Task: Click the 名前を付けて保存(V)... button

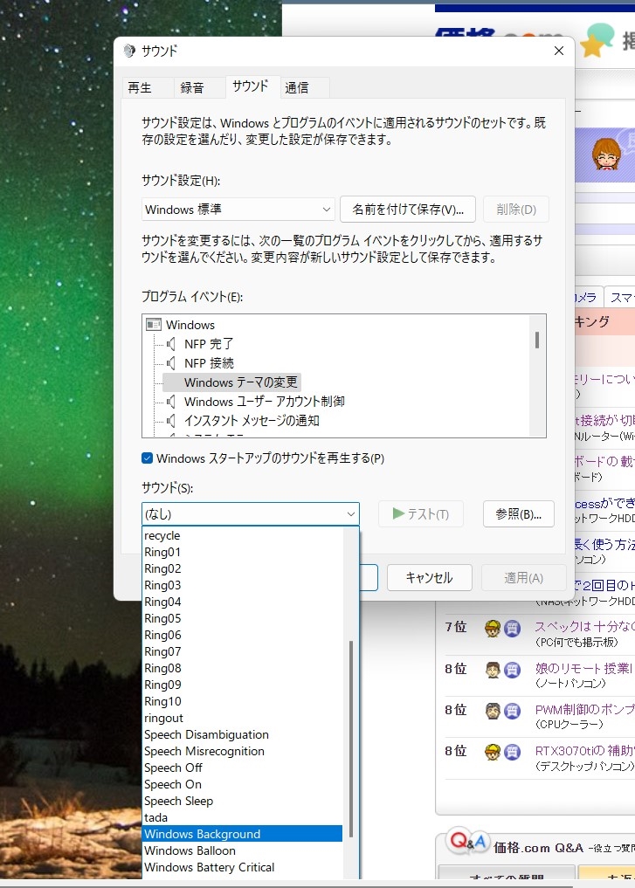Action: [408, 210]
